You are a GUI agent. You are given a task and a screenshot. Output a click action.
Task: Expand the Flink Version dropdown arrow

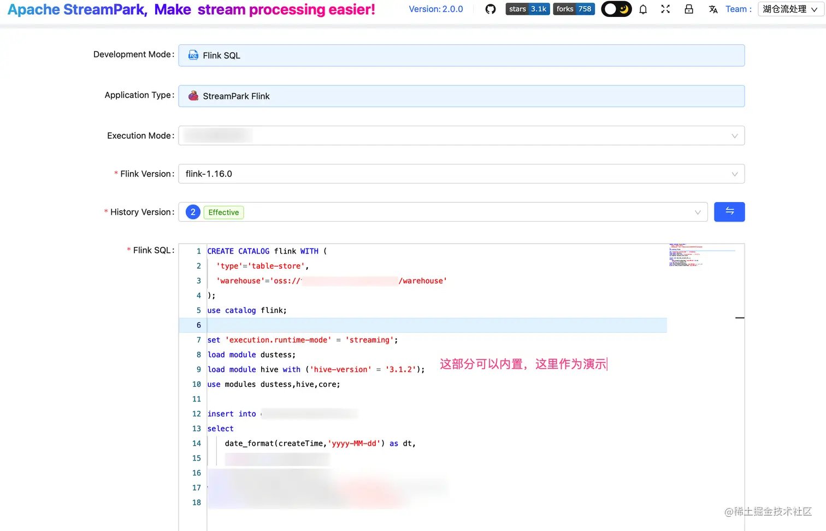[x=735, y=174]
